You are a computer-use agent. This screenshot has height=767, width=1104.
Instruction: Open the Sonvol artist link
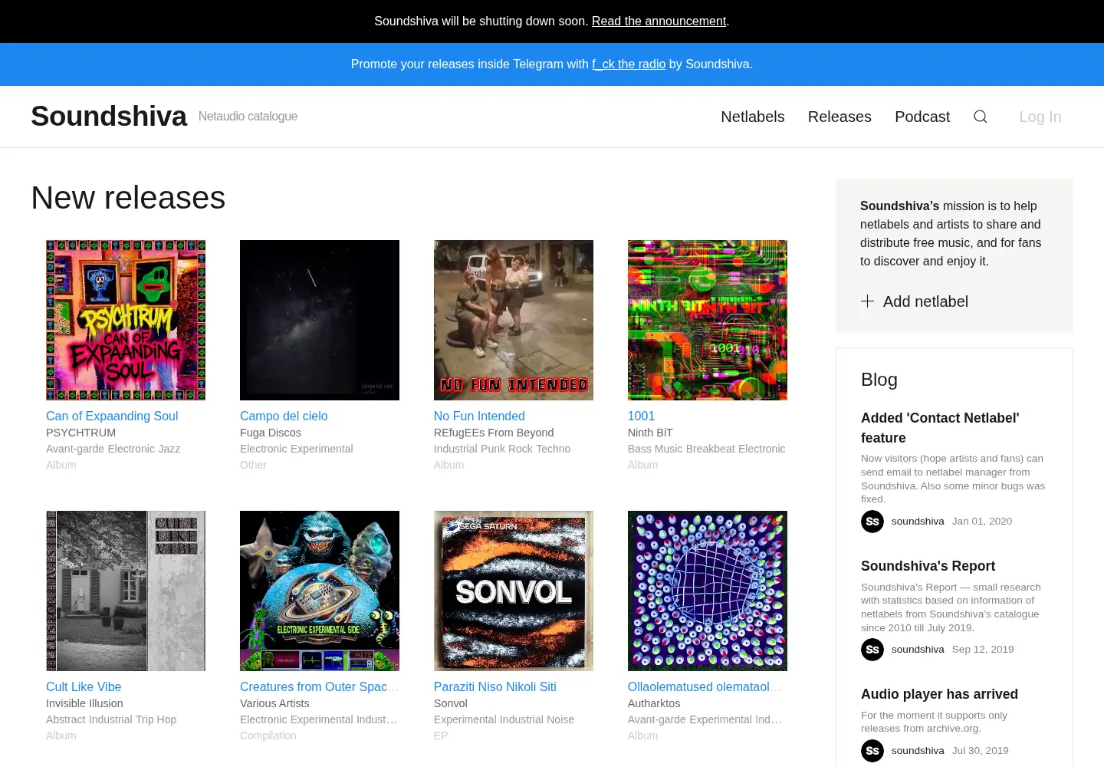click(451, 703)
